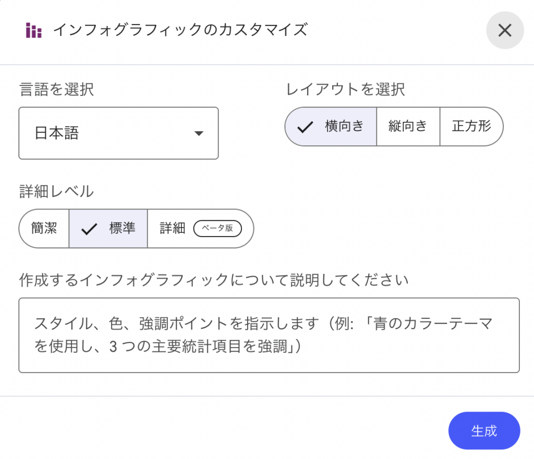Image resolution: width=534 pixels, height=459 pixels.
Task: Open the 日本語 language selector
Action: [x=118, y=133]
